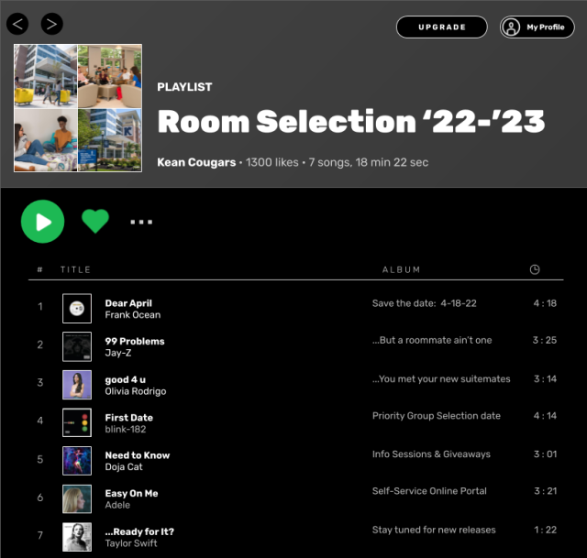
Task: Click the UPGRADE button
Action: click(442, 27)
